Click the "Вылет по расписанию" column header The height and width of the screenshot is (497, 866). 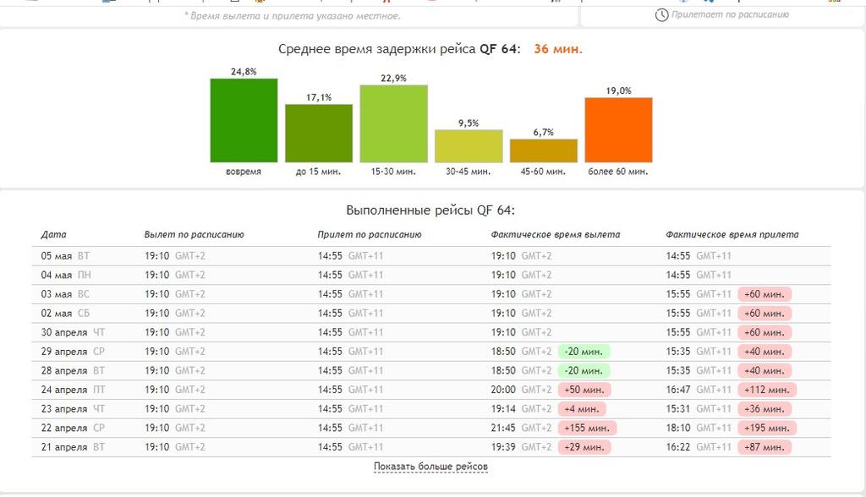click(194, 234)
